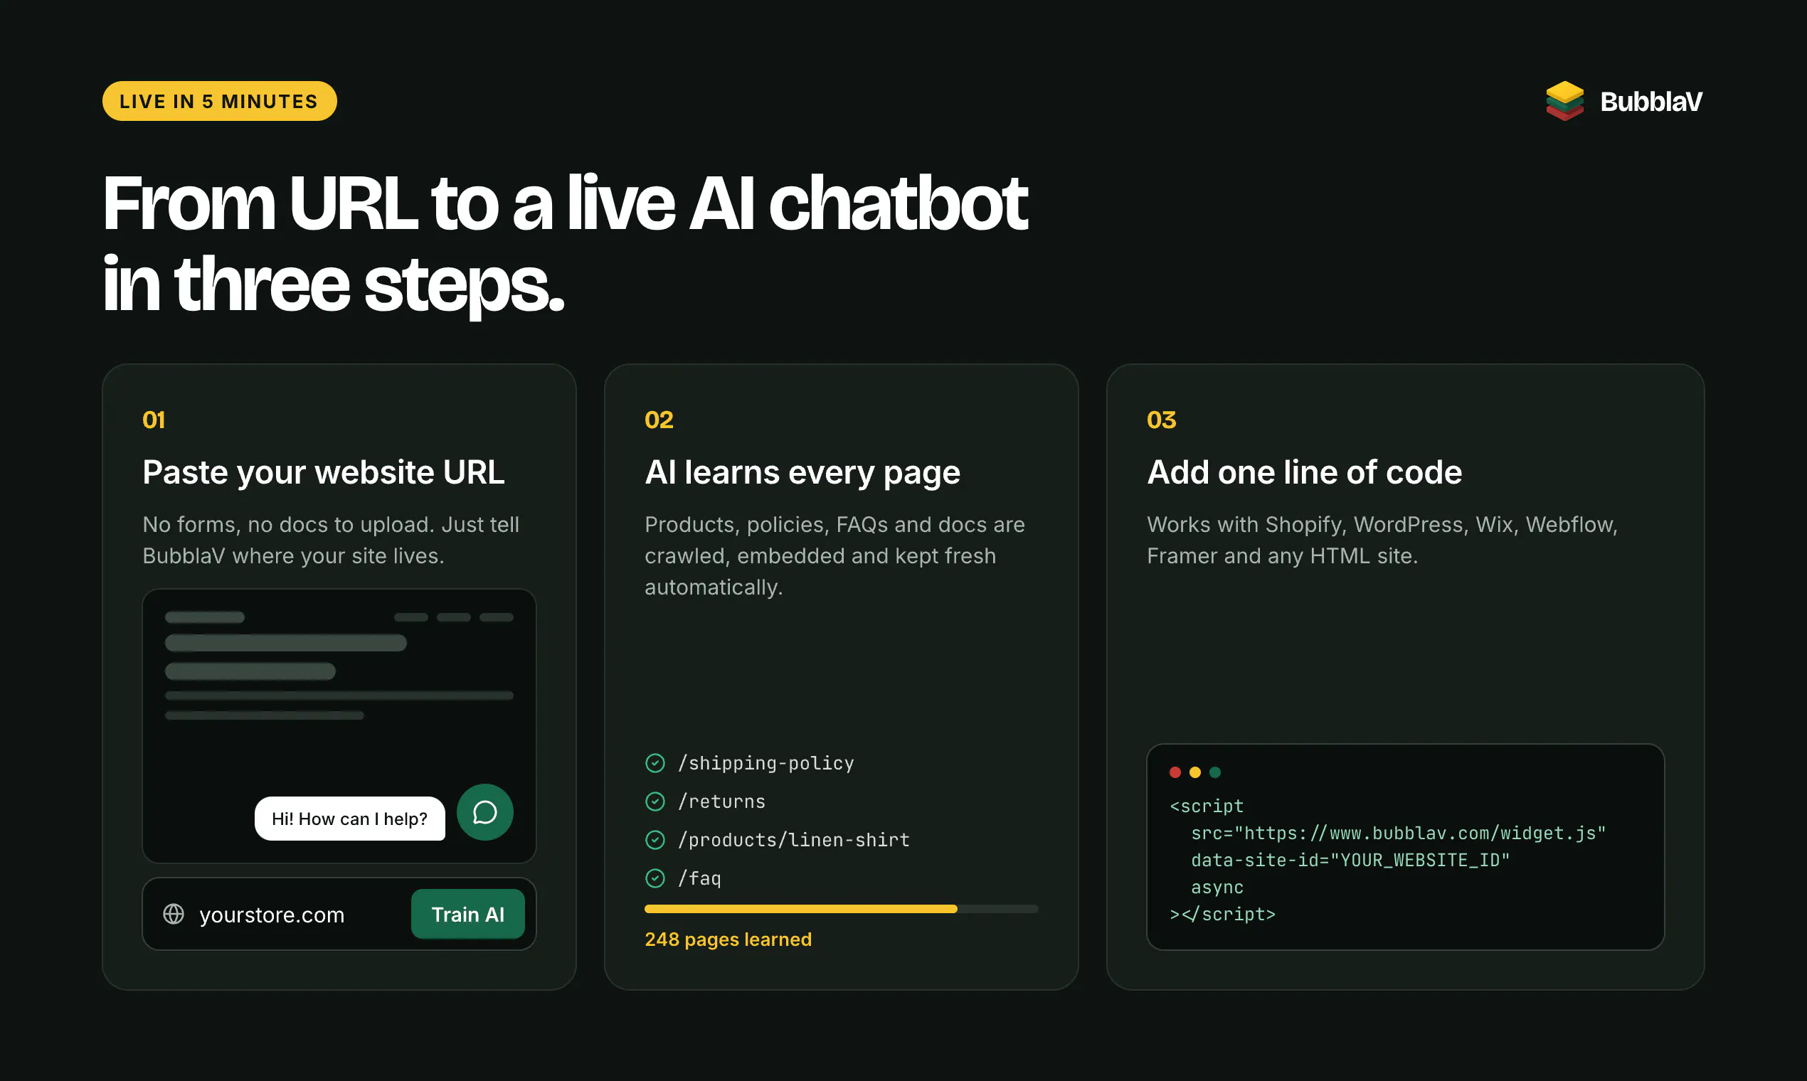Click the Works with Shopify, WordPress description

tap(1382, 540)
